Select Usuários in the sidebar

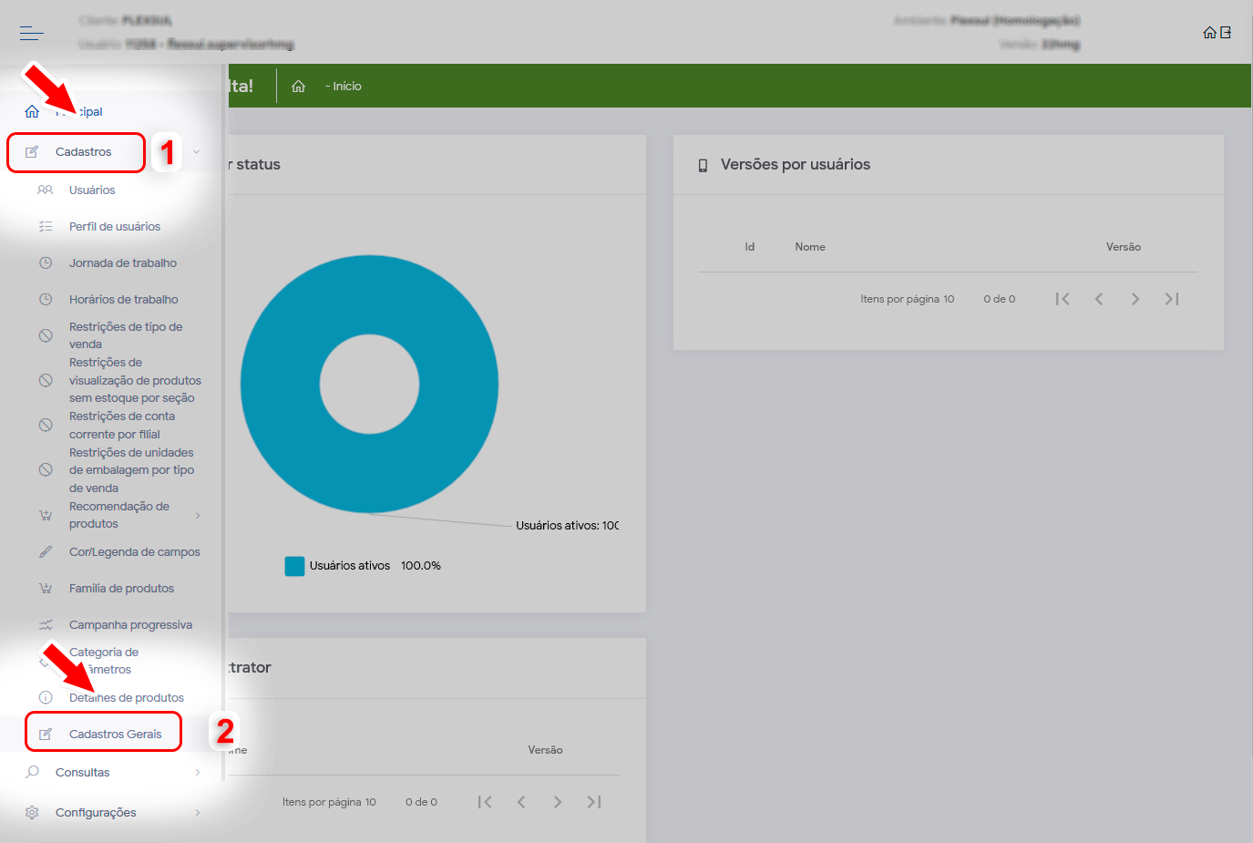[x=92, y=190]
